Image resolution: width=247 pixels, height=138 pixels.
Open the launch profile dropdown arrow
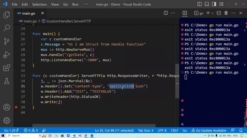(x=213, y=13)
